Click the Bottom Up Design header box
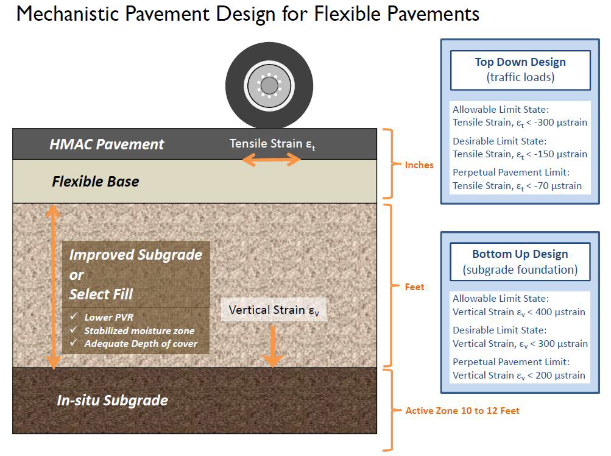Viewport: 611px width, 456px height. pyautogui.click(x=520, y=262)
